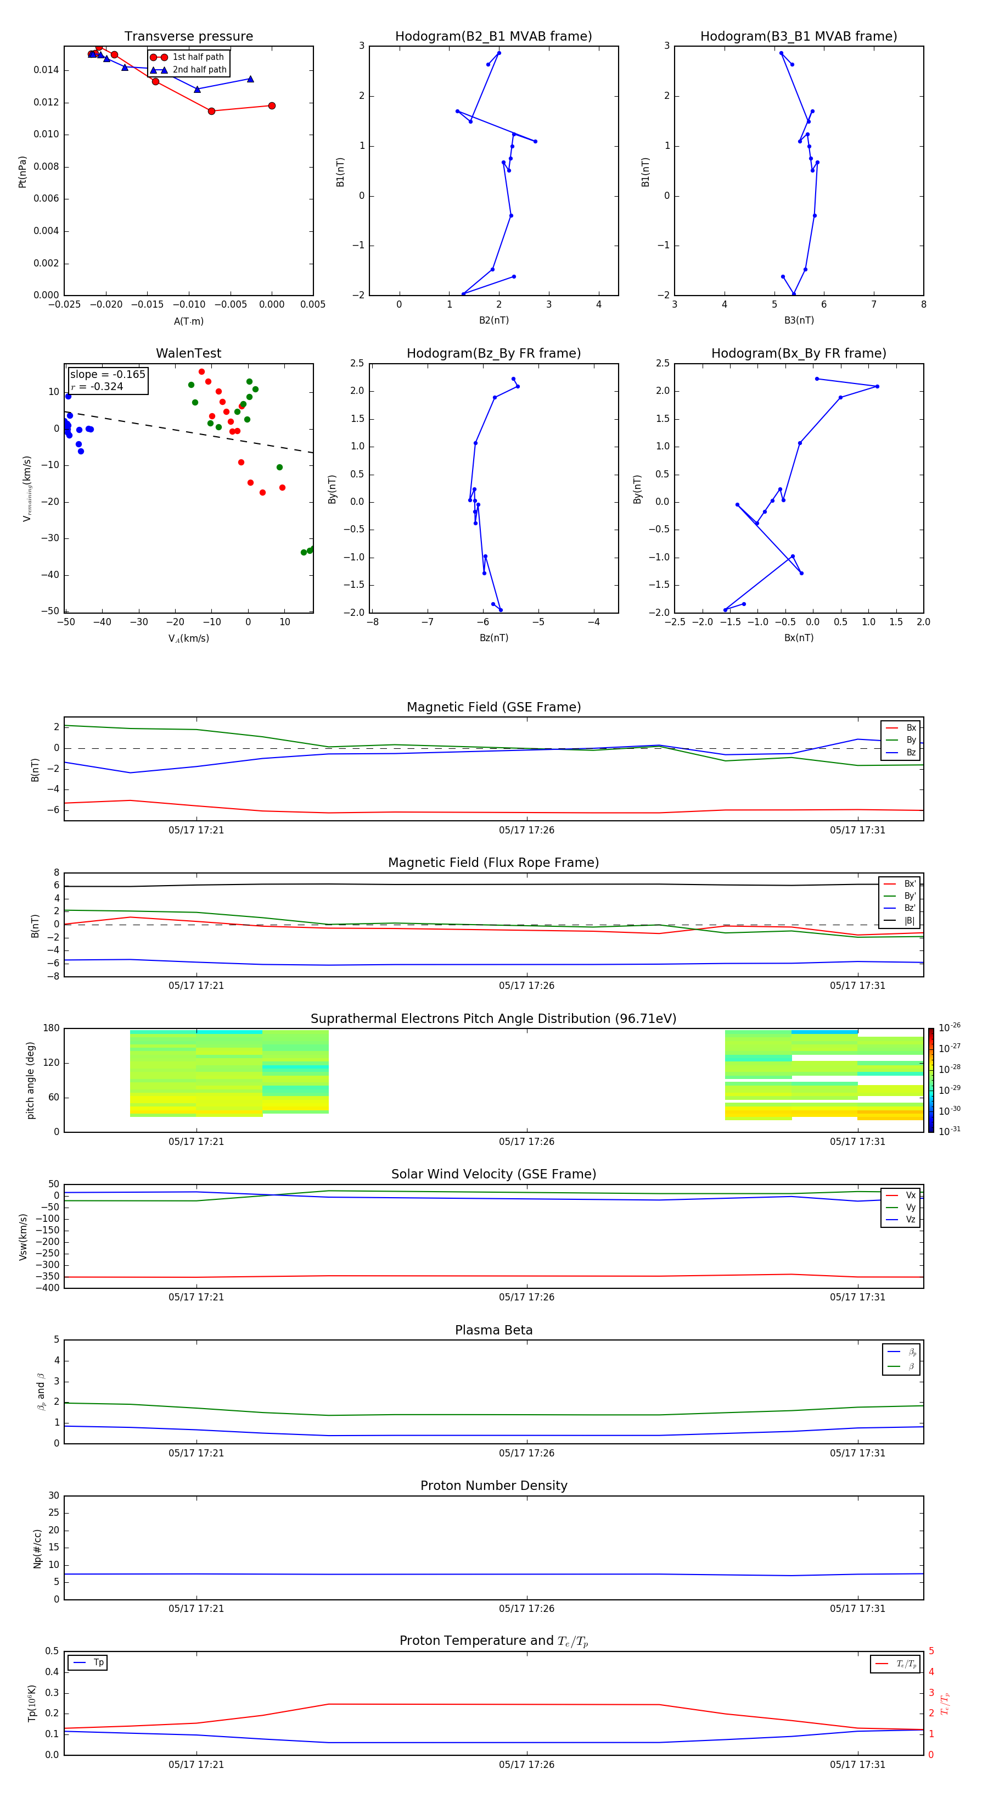Click the 'Bx(nT)' x-axis label
Viewport: 988px width, 1813px height.
point(799,638)
